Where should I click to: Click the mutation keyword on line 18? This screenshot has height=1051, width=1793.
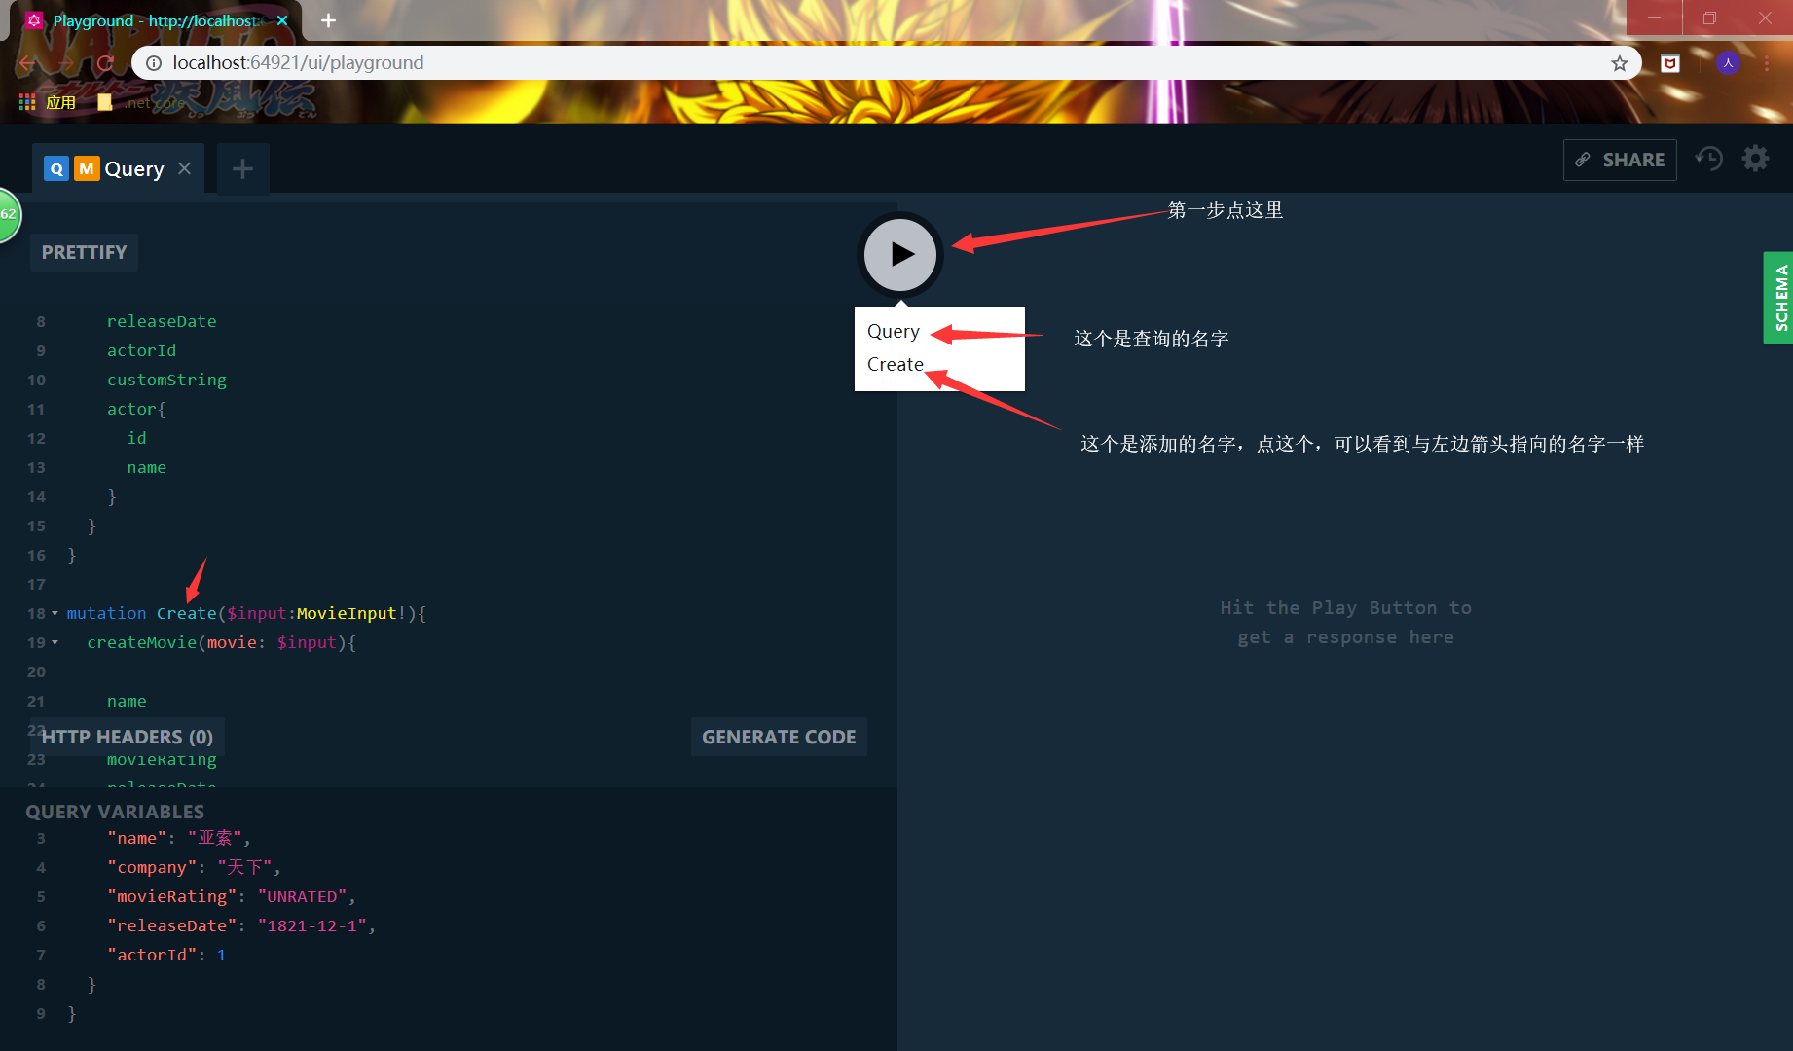pos(106,613)
